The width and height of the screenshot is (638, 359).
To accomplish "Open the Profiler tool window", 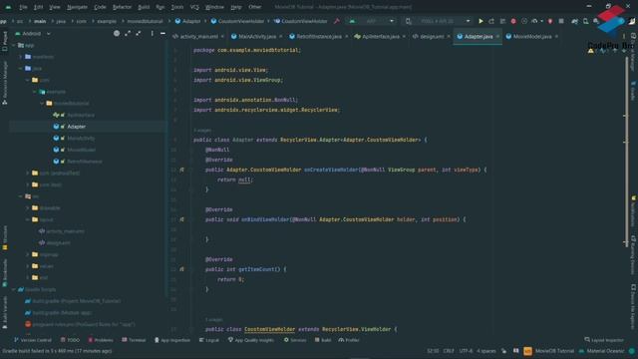I will [x=349, y=340].
